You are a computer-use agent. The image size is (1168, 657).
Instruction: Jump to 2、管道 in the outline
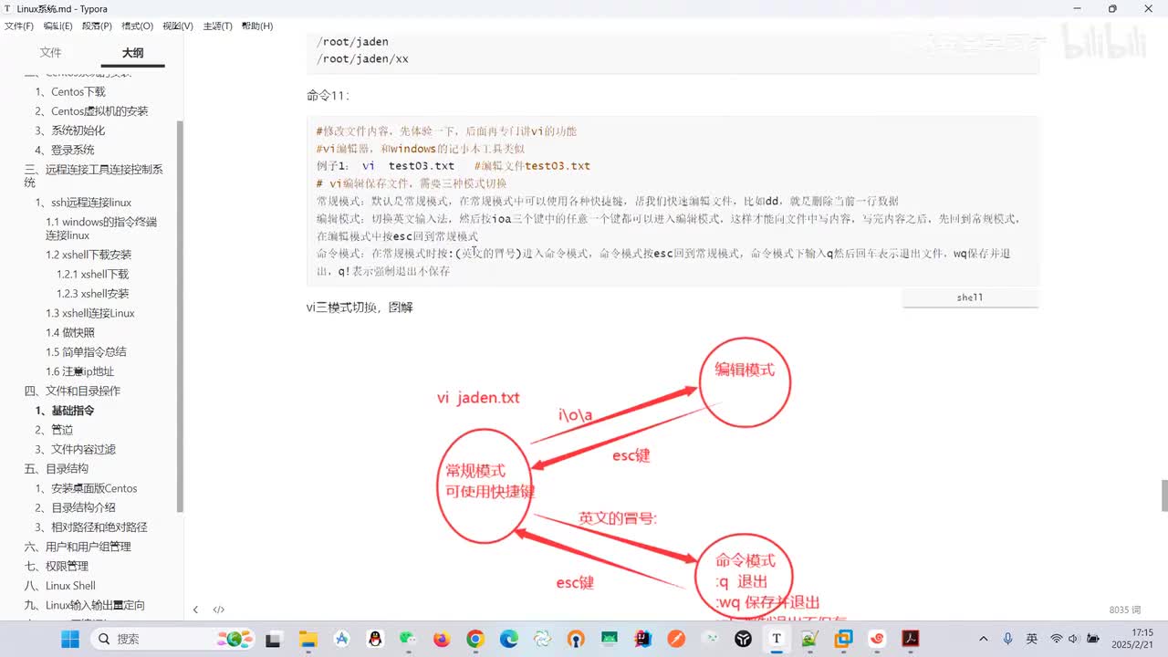coord(54,430)
